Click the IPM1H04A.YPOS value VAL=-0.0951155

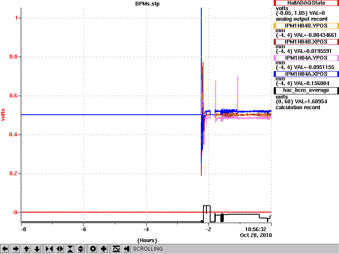click(314, 67)
